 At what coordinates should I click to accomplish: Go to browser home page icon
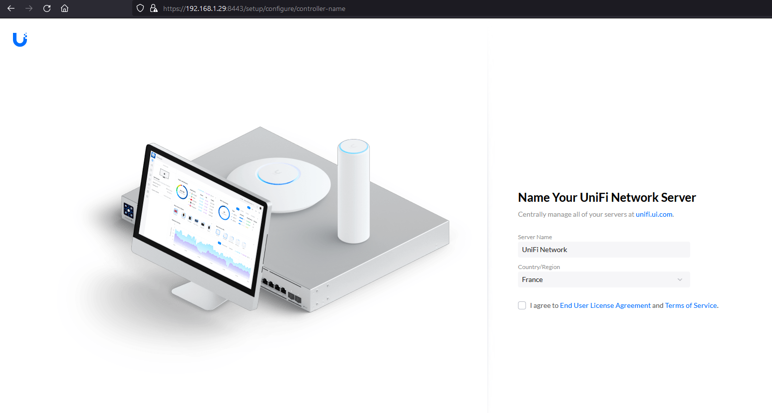point(64,8)
